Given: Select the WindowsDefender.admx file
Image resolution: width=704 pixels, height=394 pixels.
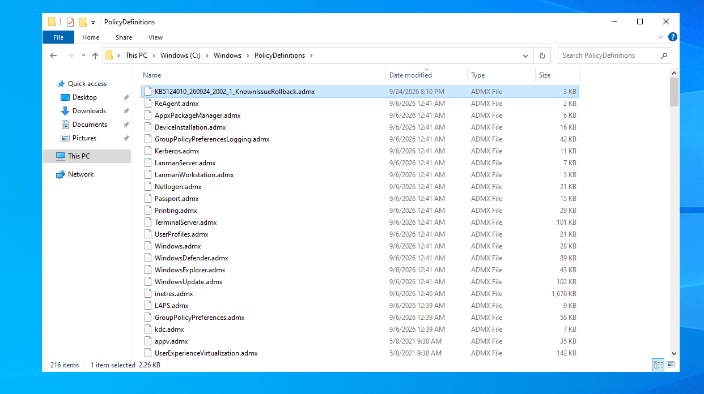Looking at the screenshot, I should tap(191, 258).
